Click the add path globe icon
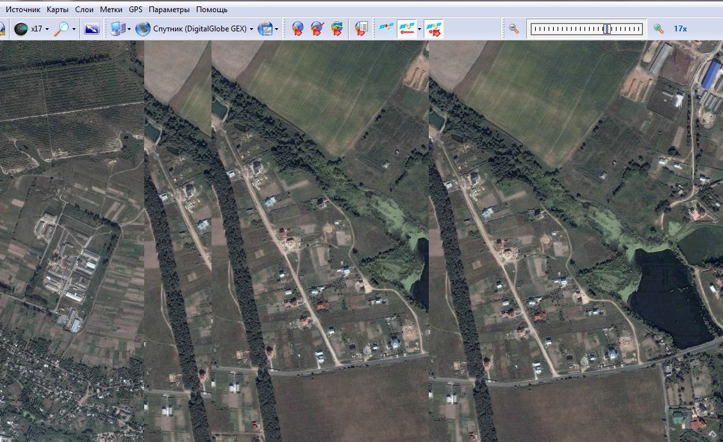The image size is (723, 442). pyautogui.click(x=317, y=29)
